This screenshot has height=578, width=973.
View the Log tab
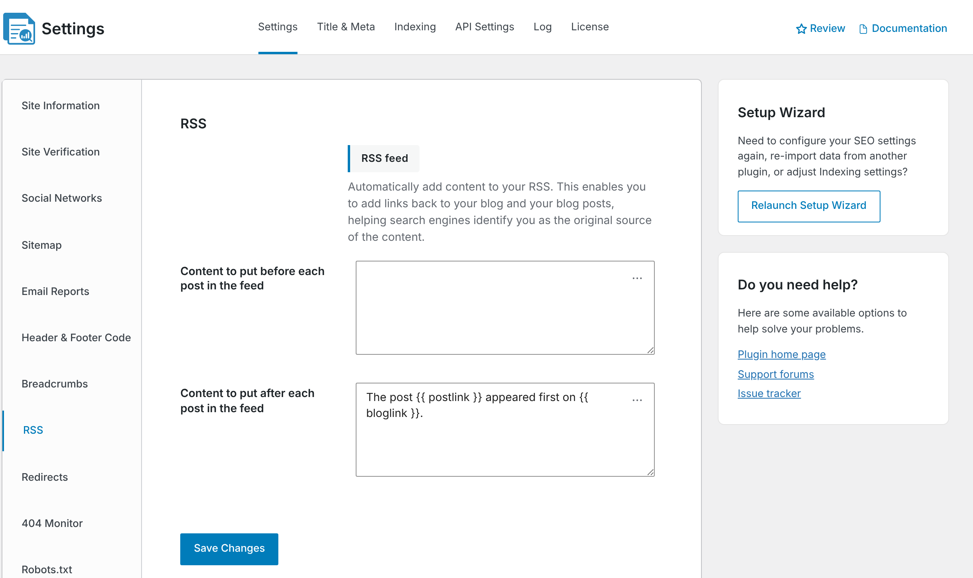coord(543,27)
